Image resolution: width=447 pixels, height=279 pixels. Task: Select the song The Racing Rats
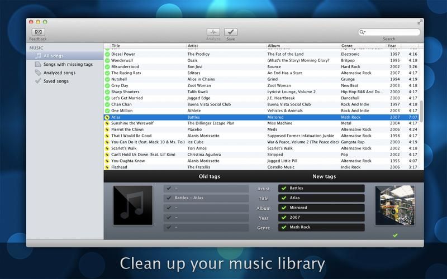[x=126, y=73]
